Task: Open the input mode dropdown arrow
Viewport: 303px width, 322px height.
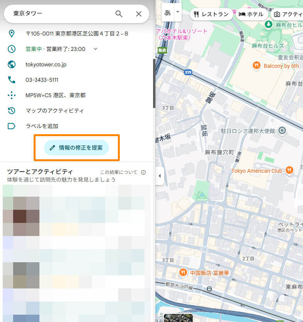Action: pos(178,12)
